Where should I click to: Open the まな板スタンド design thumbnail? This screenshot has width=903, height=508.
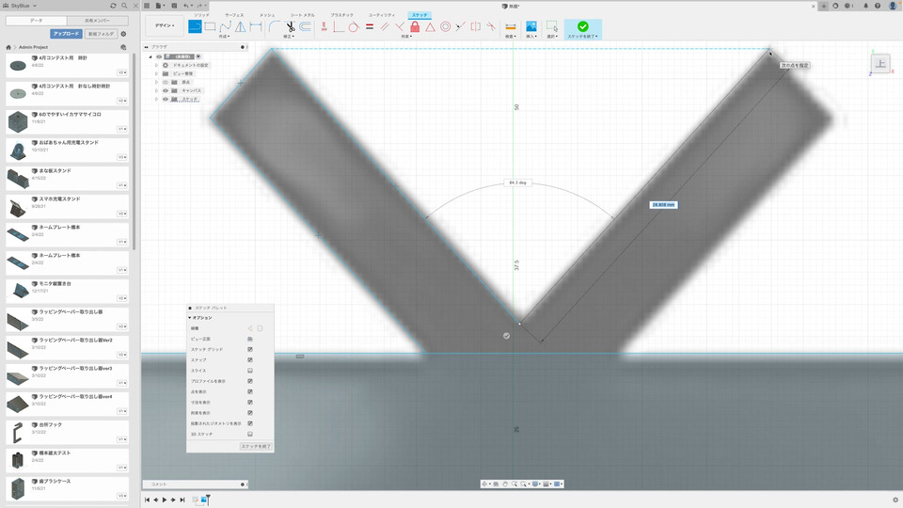coord(18,179)
